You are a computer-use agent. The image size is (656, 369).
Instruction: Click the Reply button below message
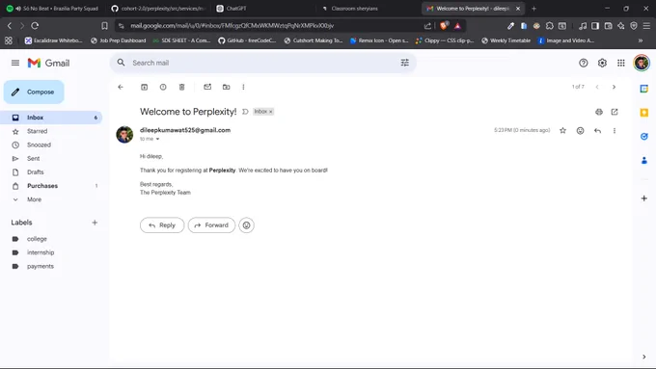click(162, 225)
